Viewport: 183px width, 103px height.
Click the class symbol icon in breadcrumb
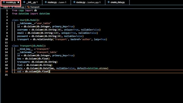click(28, 7)
